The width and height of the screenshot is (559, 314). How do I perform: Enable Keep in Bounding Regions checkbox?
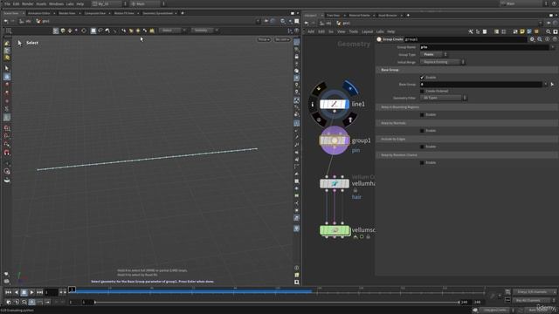click(422, 114)
